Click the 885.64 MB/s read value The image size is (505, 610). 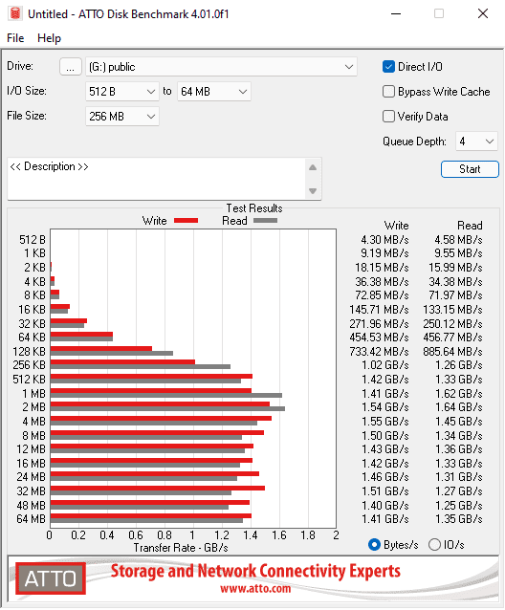point(452,352)
